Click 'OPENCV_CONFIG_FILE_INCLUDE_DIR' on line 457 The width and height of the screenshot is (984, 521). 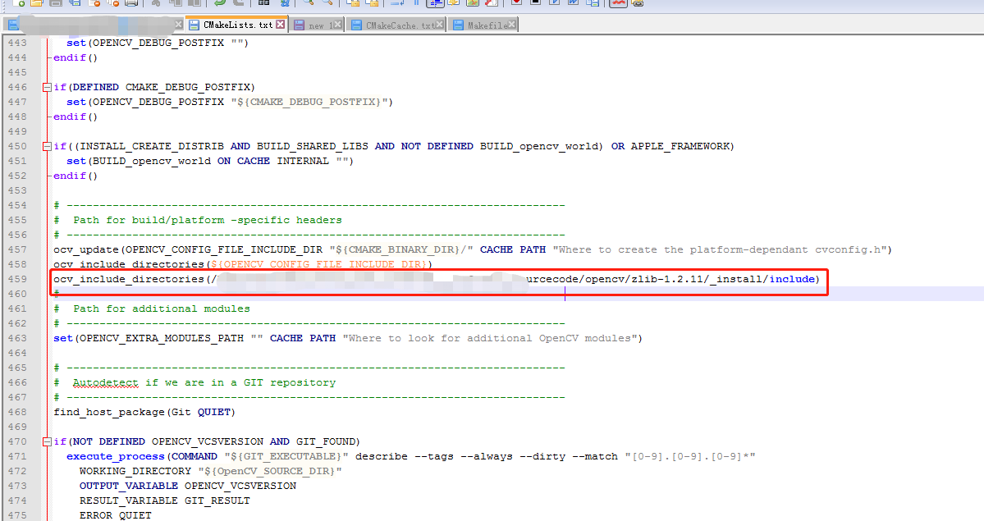pyautogui.click(x=224, y=249)
